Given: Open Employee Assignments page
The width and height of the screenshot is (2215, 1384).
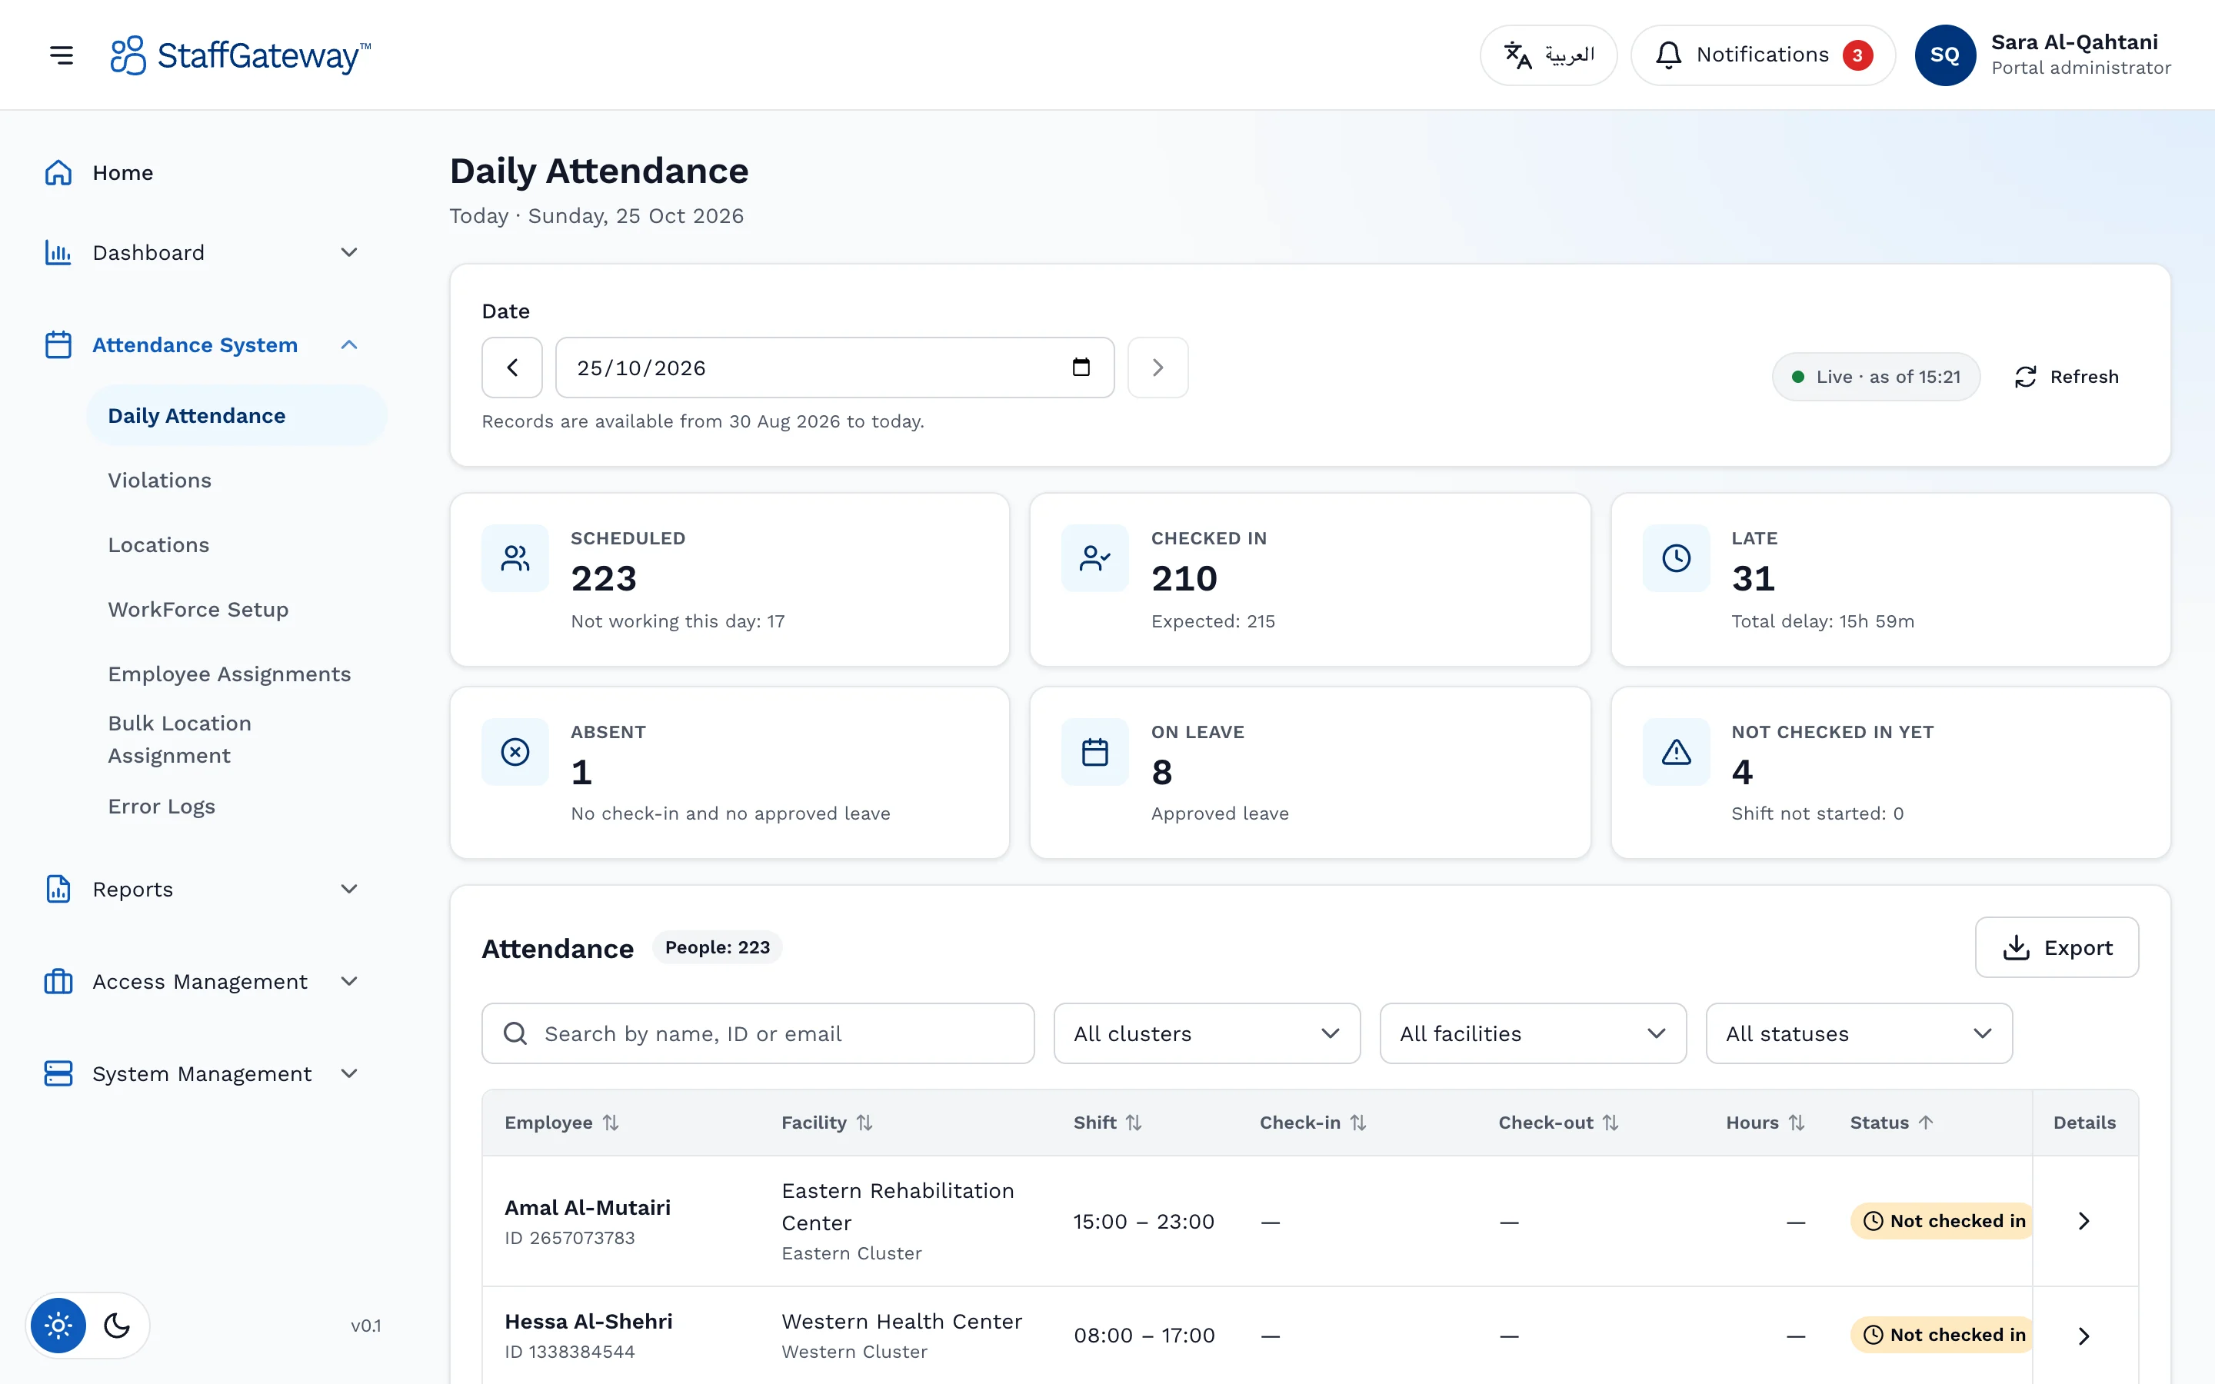Looking at the screenshot, I should (229, 674).
